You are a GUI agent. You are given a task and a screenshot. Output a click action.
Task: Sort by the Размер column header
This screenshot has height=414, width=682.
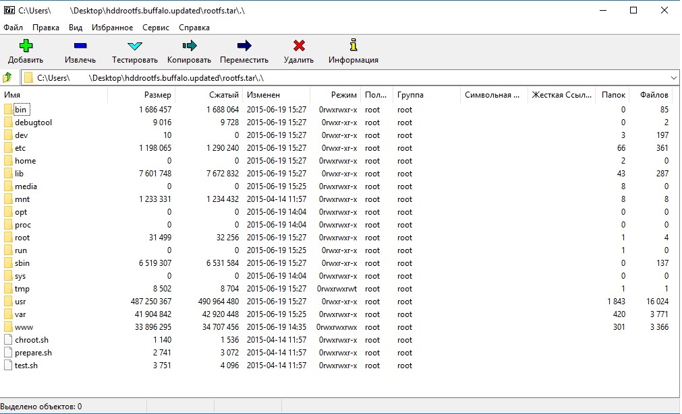(141, 95)
